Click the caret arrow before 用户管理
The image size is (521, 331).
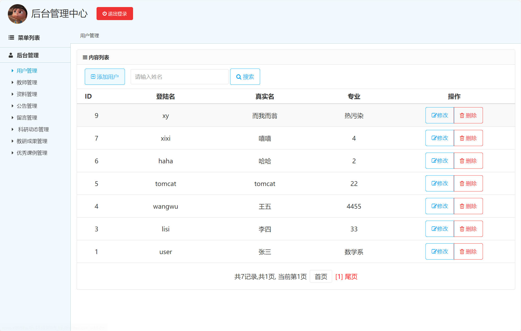click(x=12, y=71)
